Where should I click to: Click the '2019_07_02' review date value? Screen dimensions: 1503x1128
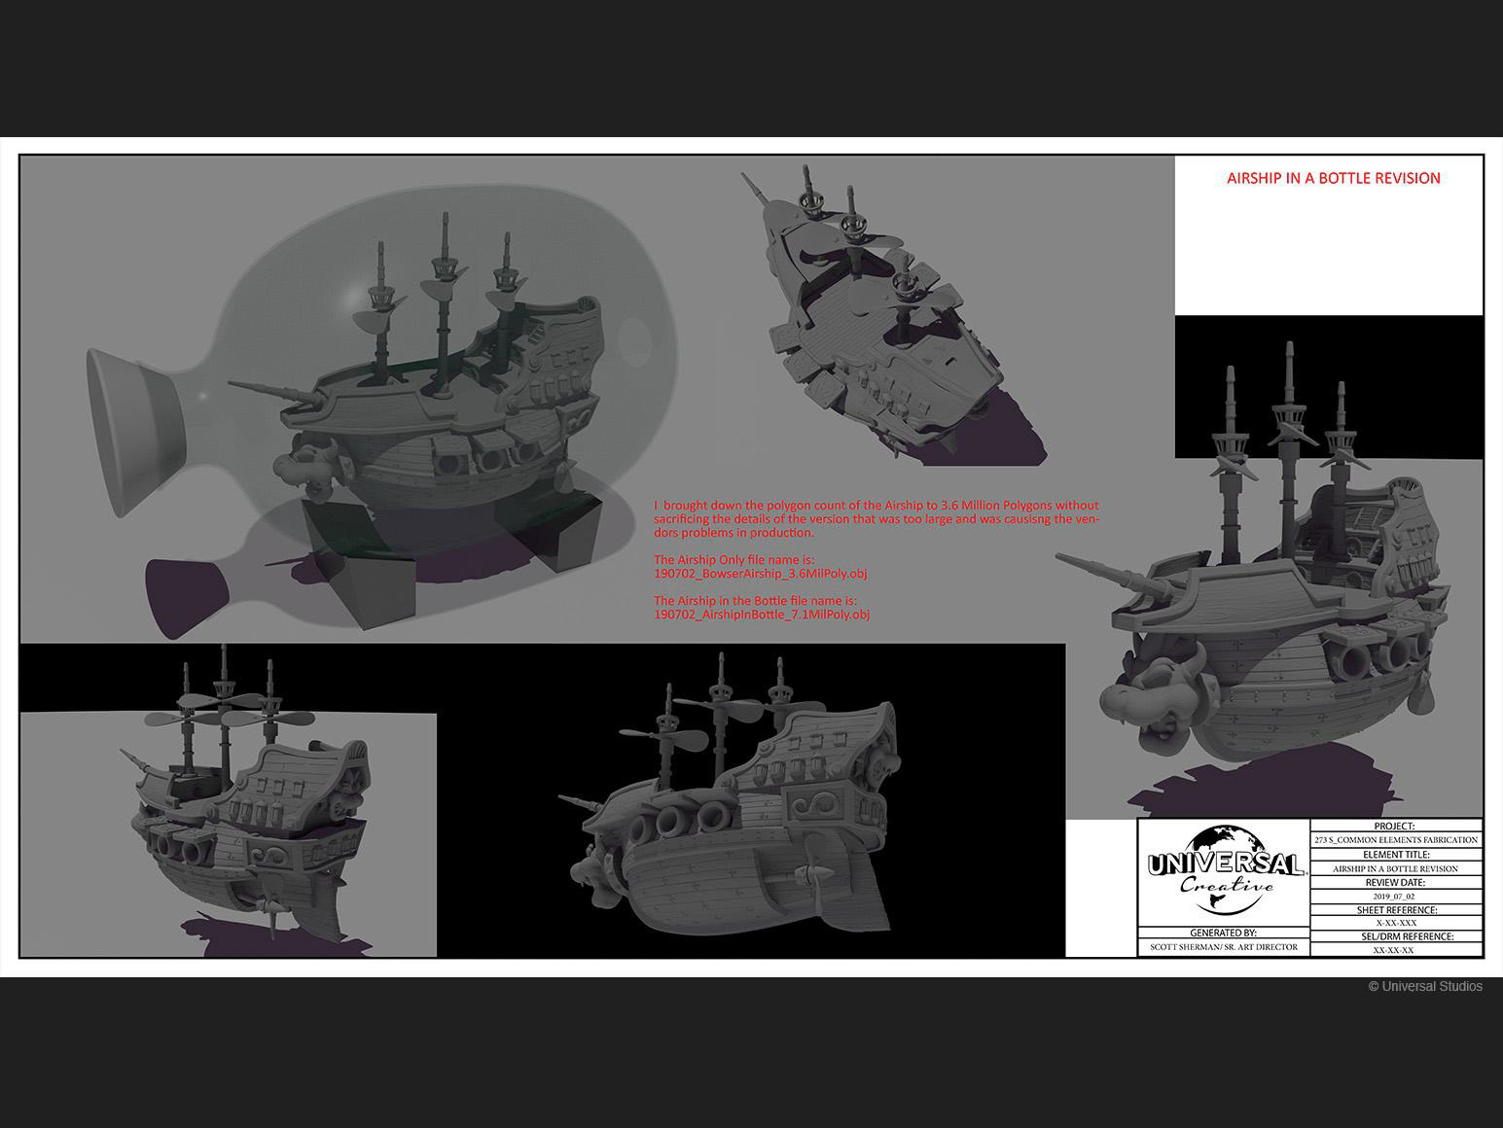pos(1394,897)
